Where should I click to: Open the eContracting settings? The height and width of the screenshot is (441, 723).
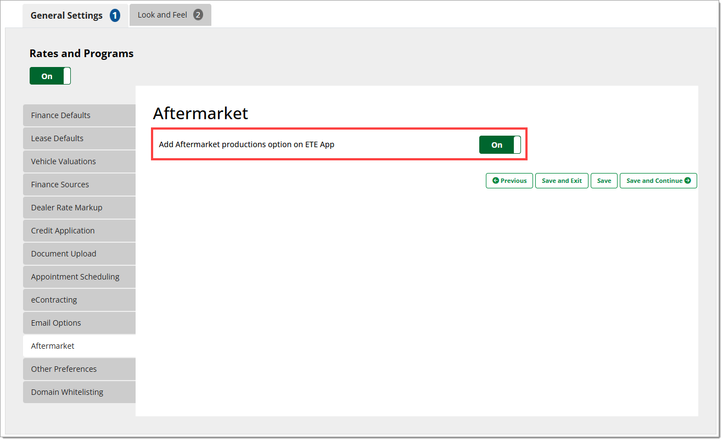79,300
